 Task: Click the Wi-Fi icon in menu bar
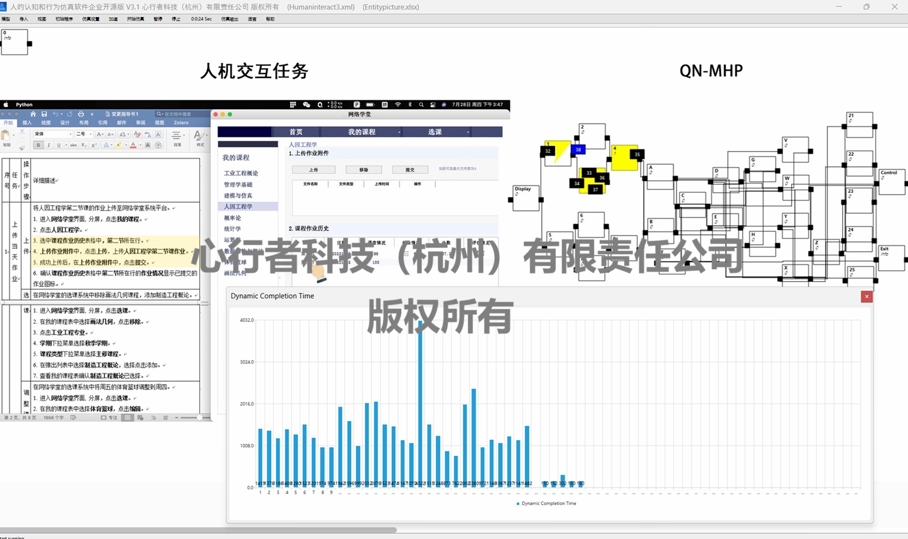[398, 104]
